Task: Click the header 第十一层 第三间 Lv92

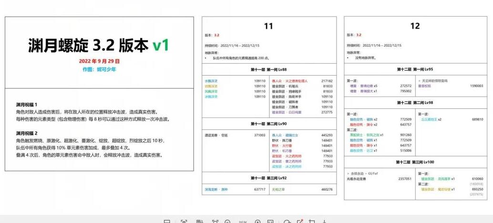Action: [268, 178]
